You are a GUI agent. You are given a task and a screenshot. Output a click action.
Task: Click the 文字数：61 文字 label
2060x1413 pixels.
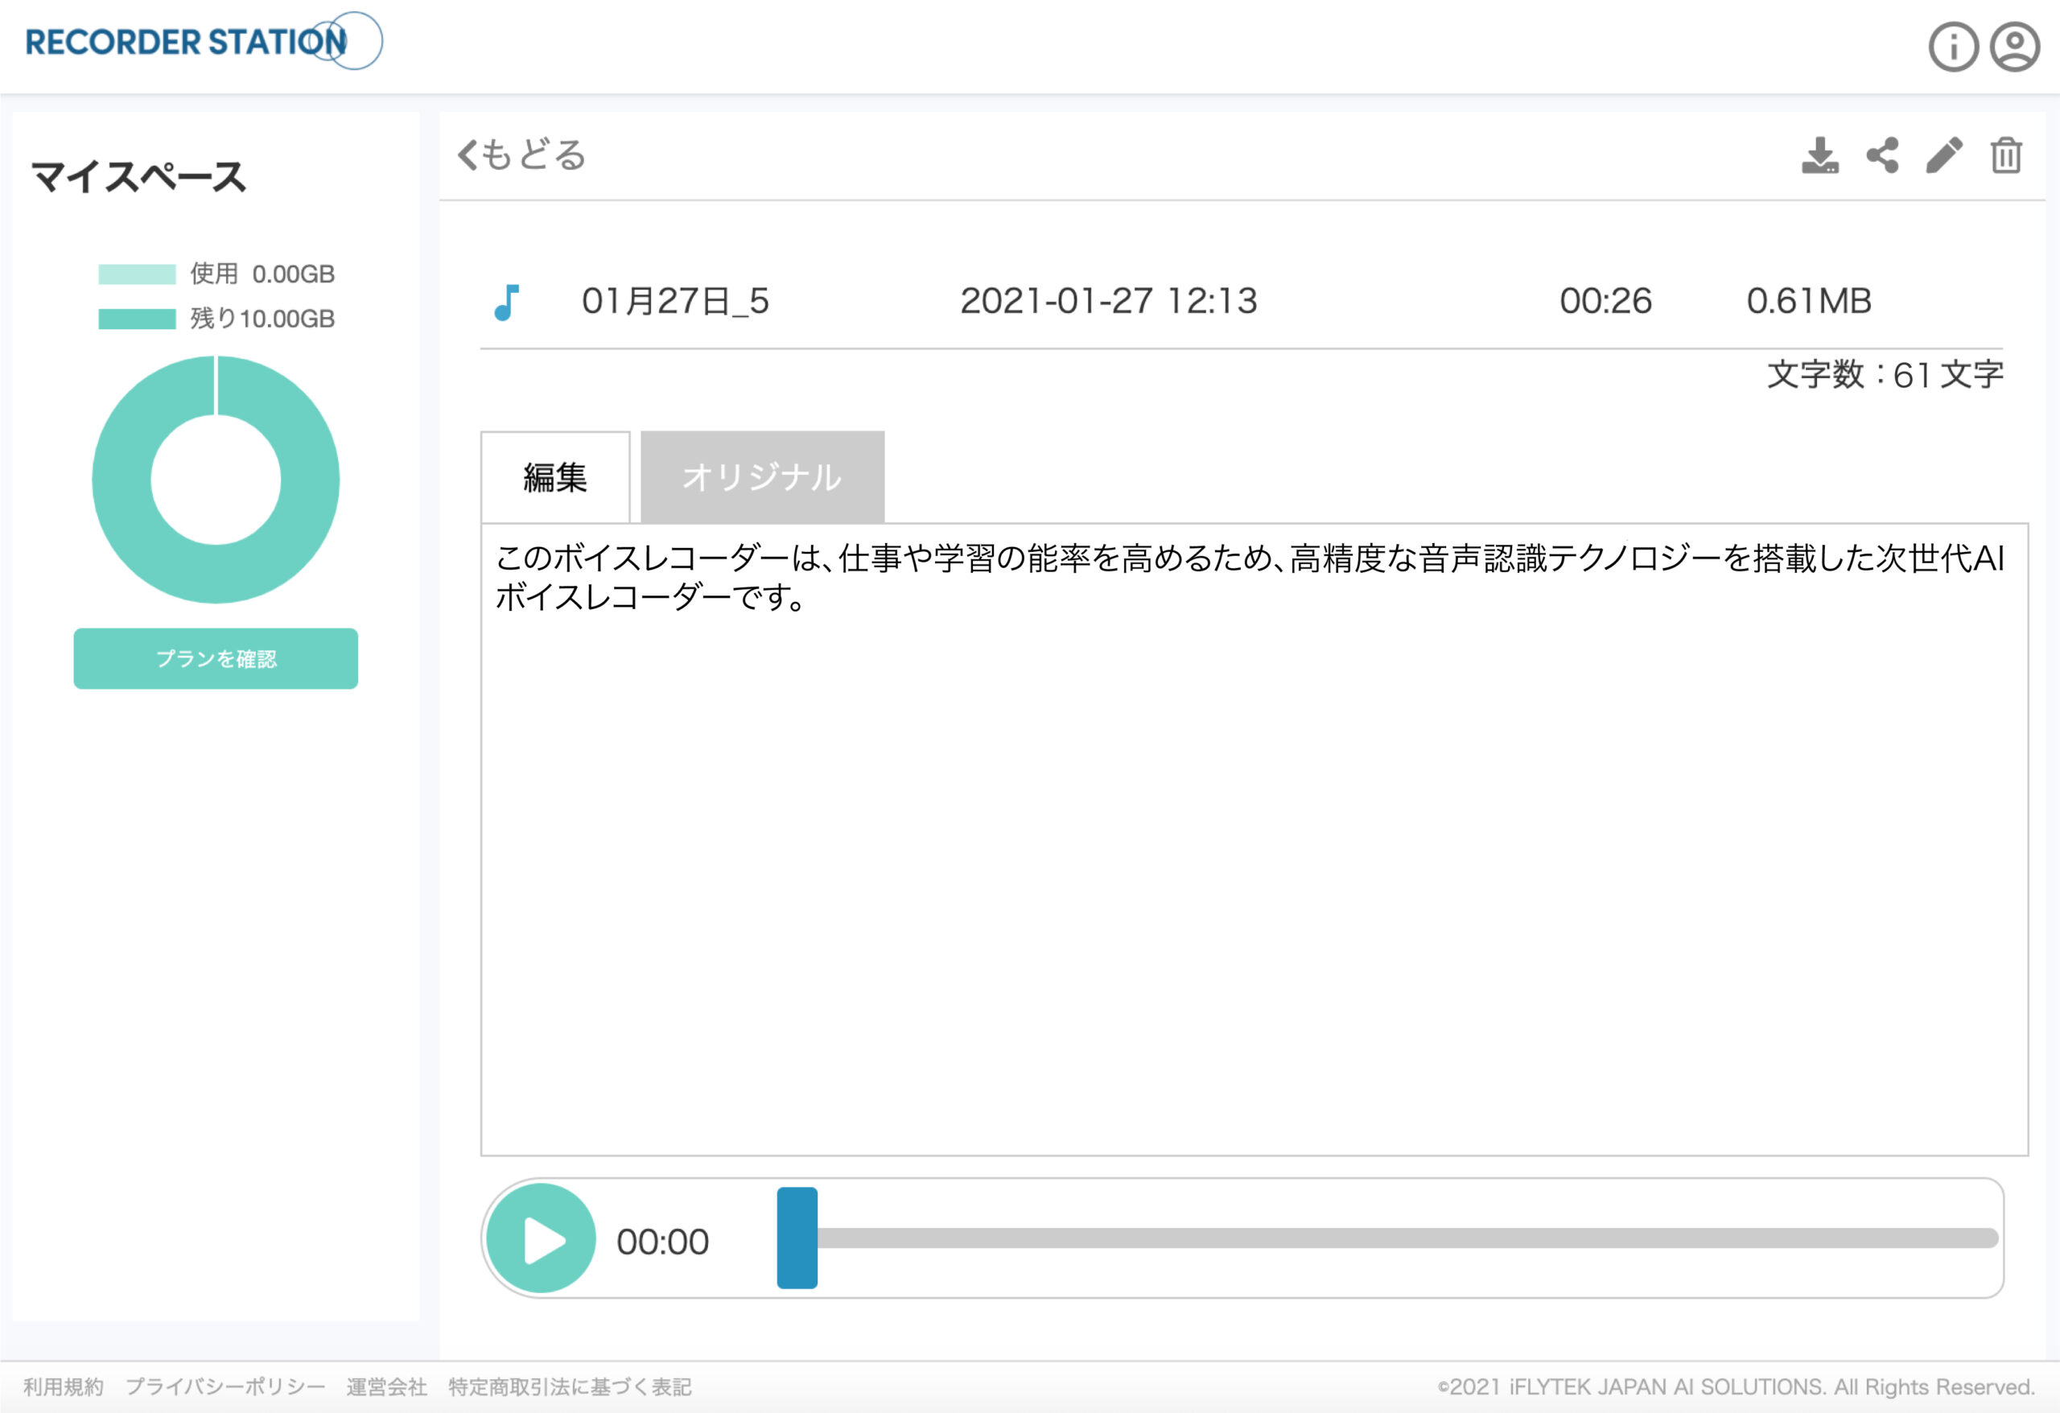[x=1885, y=374]
